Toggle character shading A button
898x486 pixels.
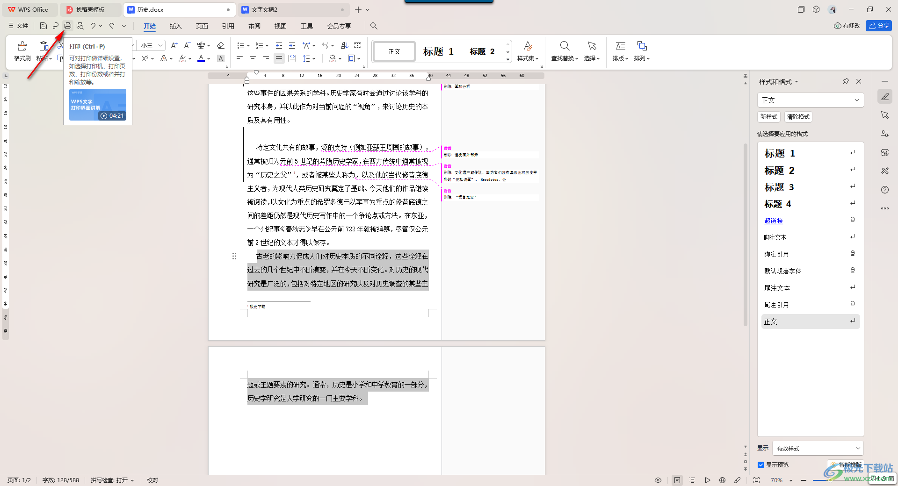pos(221,58)
